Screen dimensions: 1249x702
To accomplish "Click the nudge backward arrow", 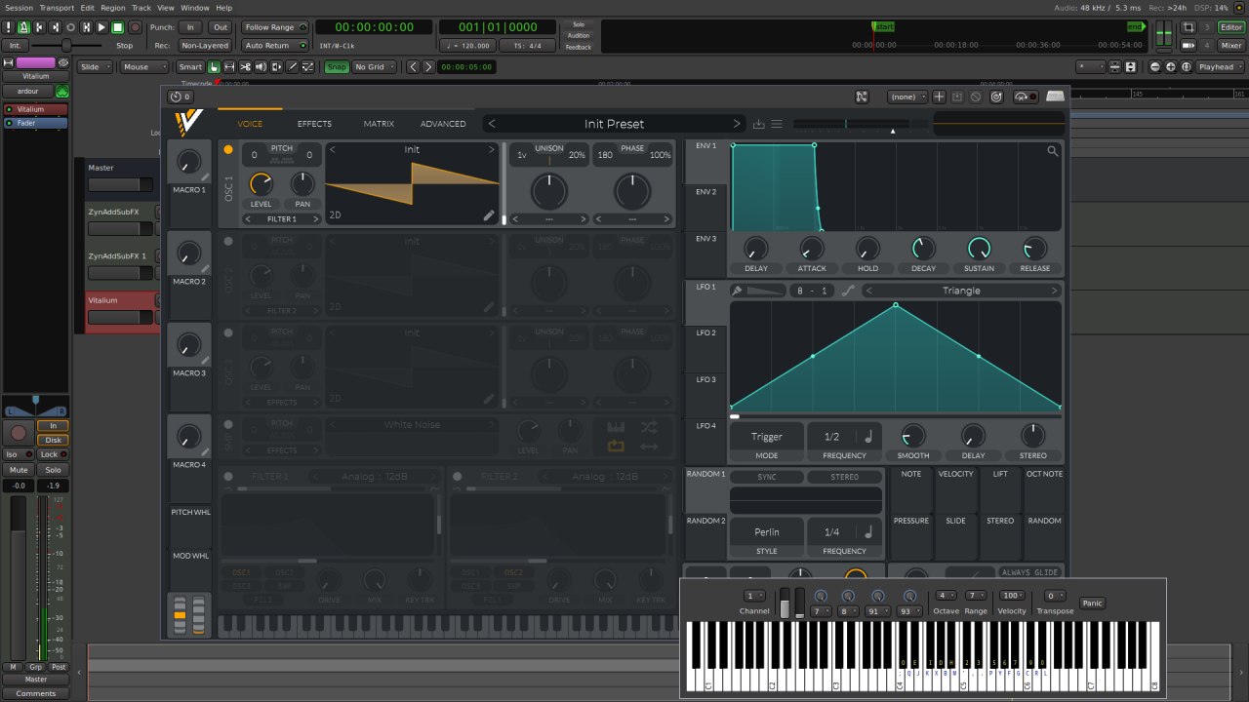I will pyautogui.click(x=412, y=67).
